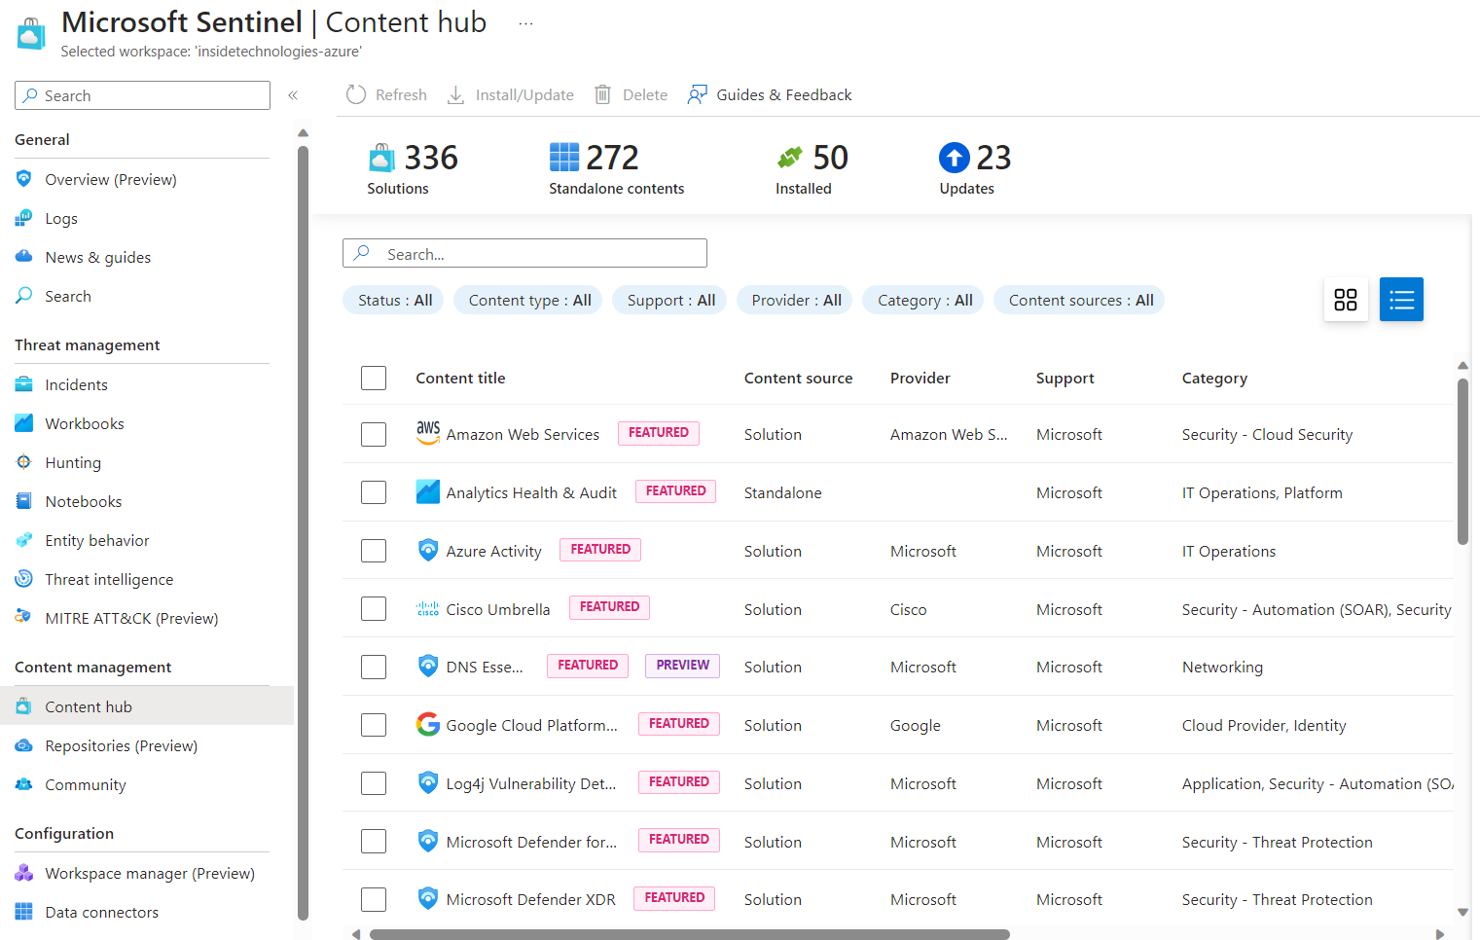Click the table horizontal scrollbar

click(689, 934)
